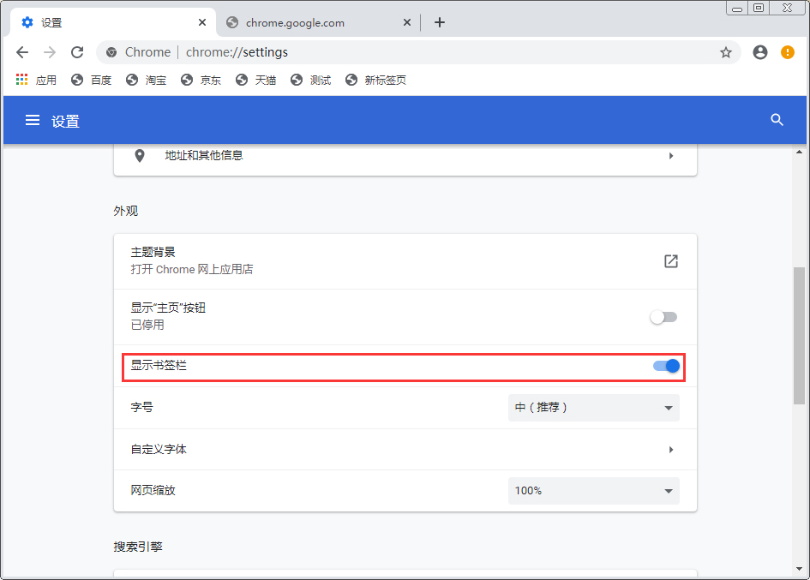The height and width of the screenshot is (580, 810).
Task: Open the settings search magnifier
Action: pos(777,120)
